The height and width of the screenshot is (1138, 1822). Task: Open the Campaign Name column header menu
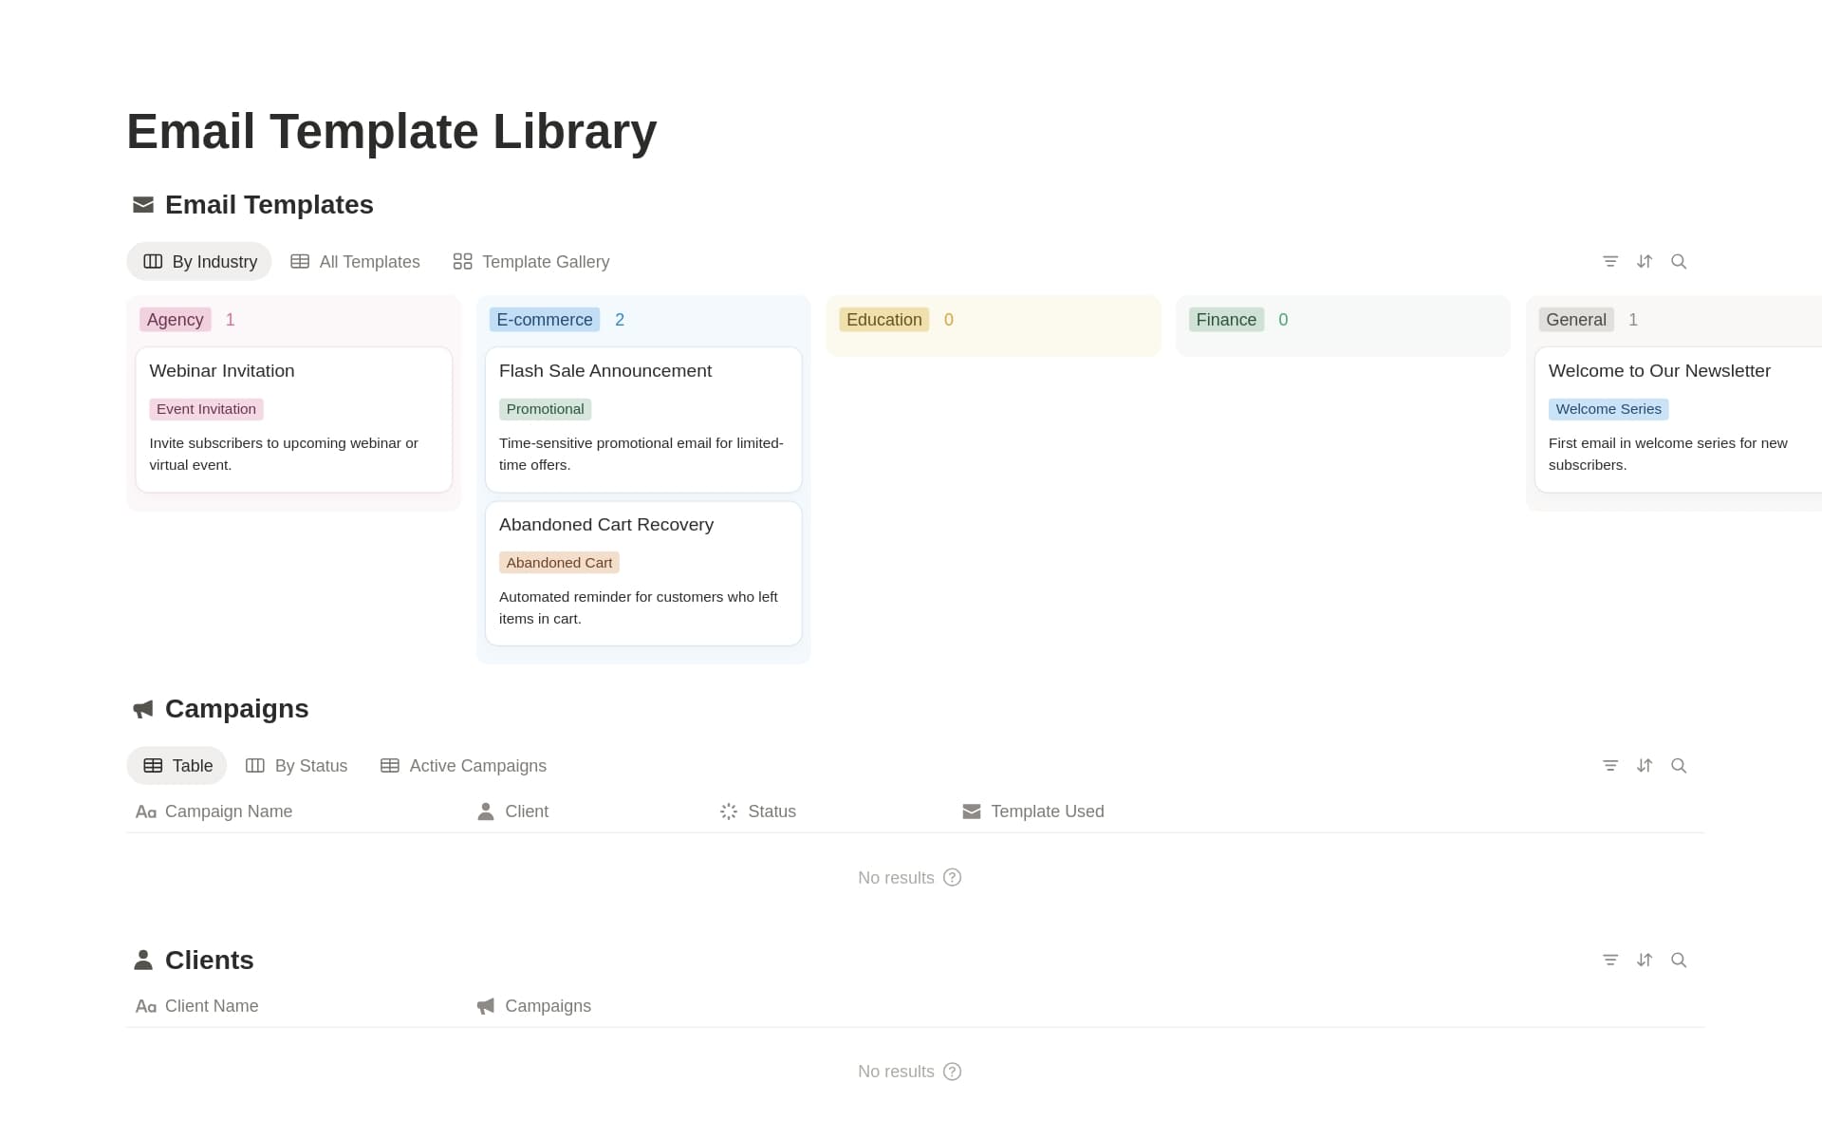[x=297, y=812]
